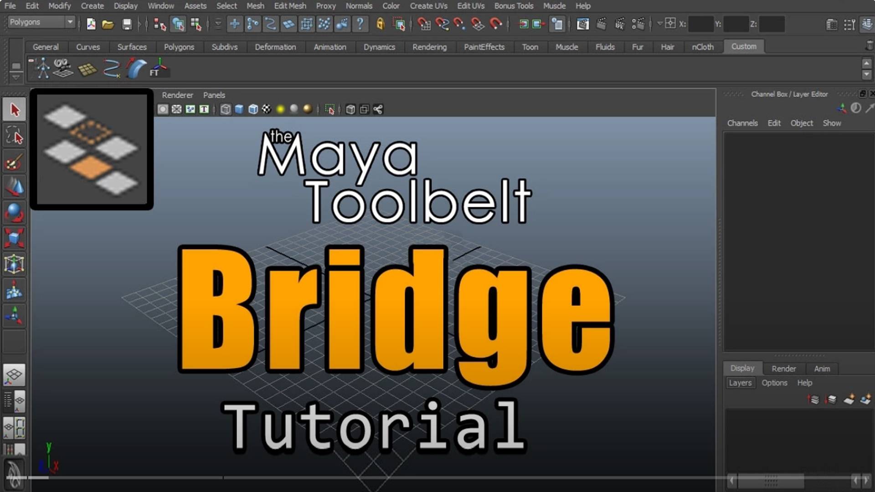Click the select by hierarchy icon
This screenshot has height=492, width=875.
160,24
